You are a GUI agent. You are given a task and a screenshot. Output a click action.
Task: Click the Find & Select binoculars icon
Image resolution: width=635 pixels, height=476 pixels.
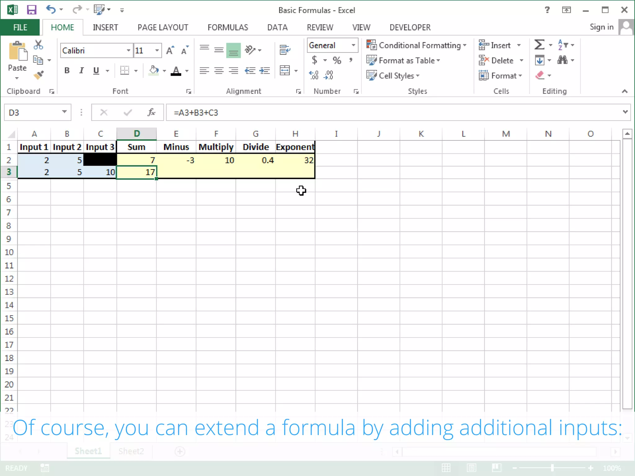pos(562,60)
